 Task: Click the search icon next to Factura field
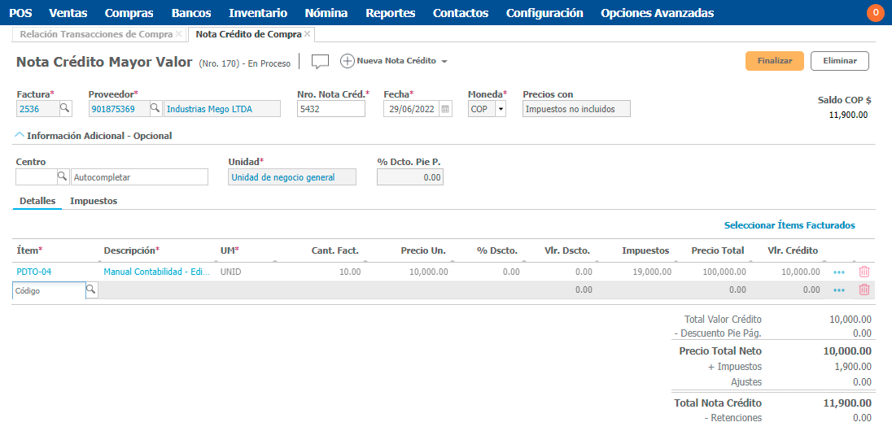(x=65, y=108)
